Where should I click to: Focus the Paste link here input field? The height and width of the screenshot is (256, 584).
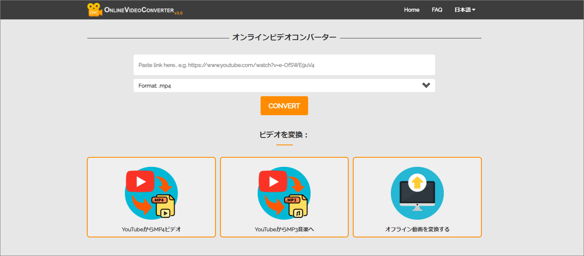[284, 65]
